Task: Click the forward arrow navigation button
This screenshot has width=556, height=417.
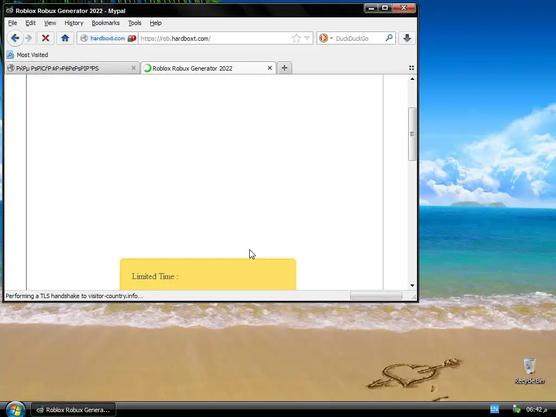Action: (29, 38)
